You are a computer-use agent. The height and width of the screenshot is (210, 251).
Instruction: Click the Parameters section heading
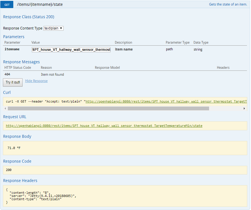(x=14, y=37)
